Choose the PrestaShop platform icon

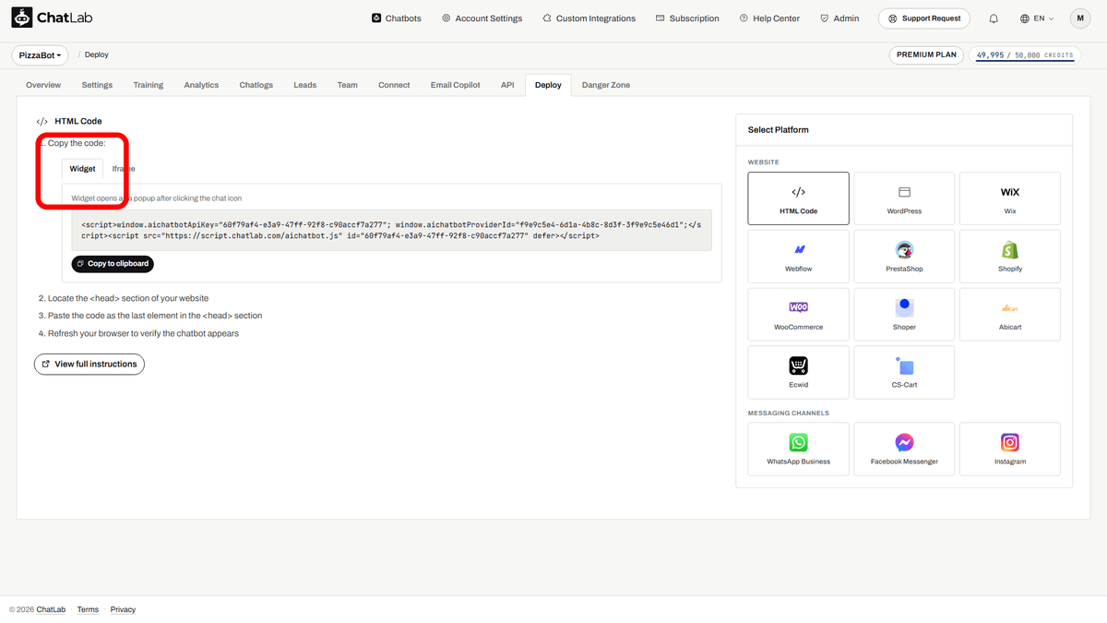pyautogui.click(x=904, y=250)
